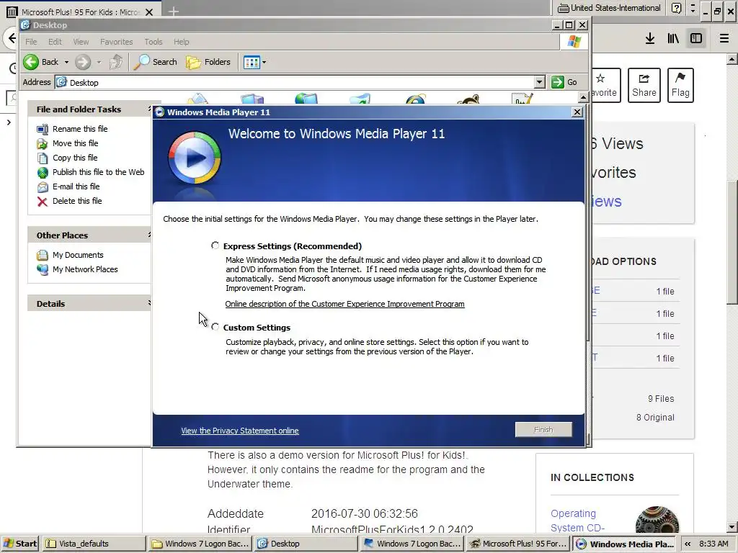Click the United States-International keyboard indicator

coord(609,8)
